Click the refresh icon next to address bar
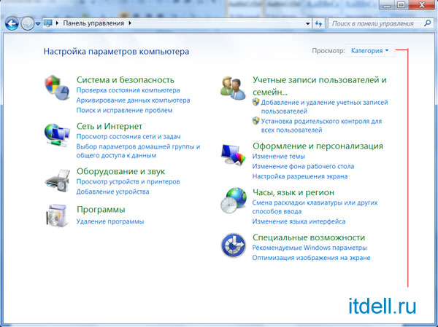The image size is (438, 327). click(319, 23)
